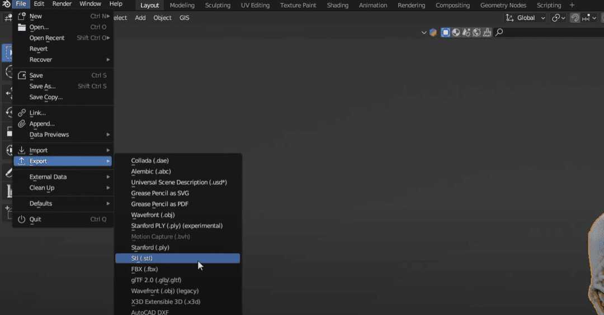Click the world globe filter icon
The image size is (604, 315).
477,32
